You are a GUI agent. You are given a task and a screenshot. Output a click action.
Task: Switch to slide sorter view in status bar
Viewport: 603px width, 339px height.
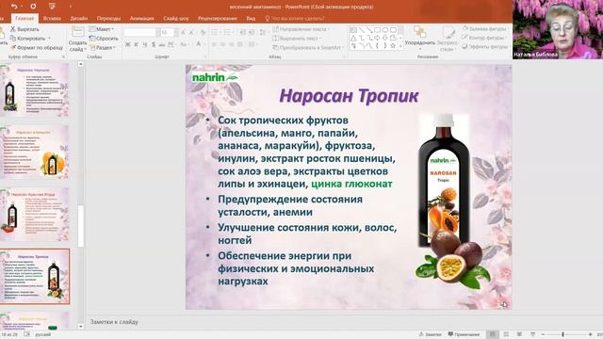506,334
